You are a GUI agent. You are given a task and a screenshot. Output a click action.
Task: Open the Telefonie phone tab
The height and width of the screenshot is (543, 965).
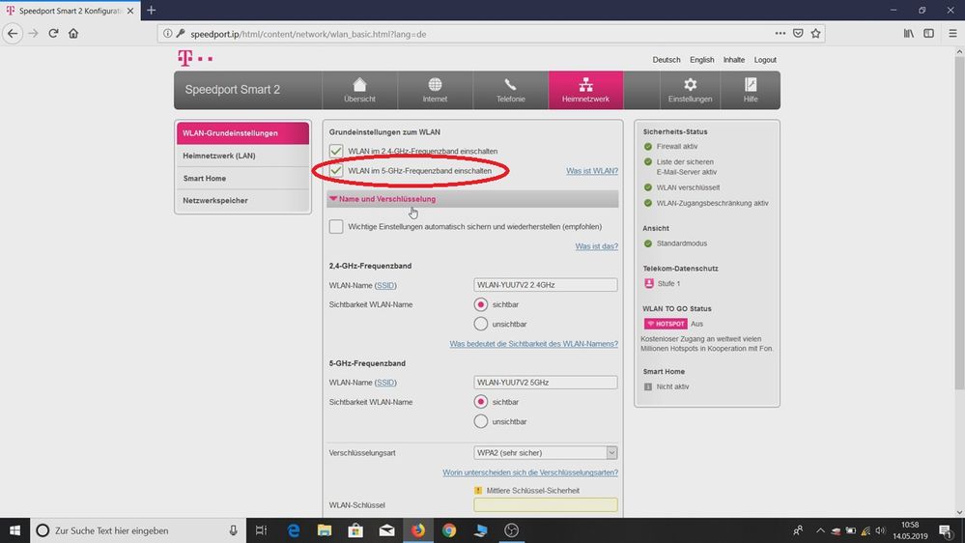coord(510,90)
